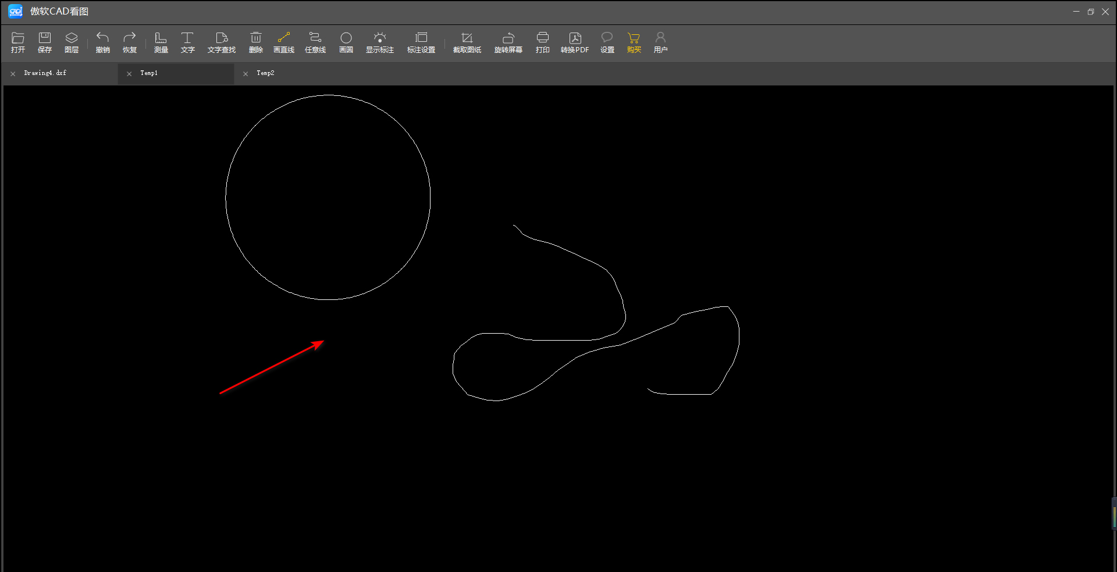Select the 画圆 circle tool
The width and height of the screenshot is (1117, 572).
click(x=346, y=42)
